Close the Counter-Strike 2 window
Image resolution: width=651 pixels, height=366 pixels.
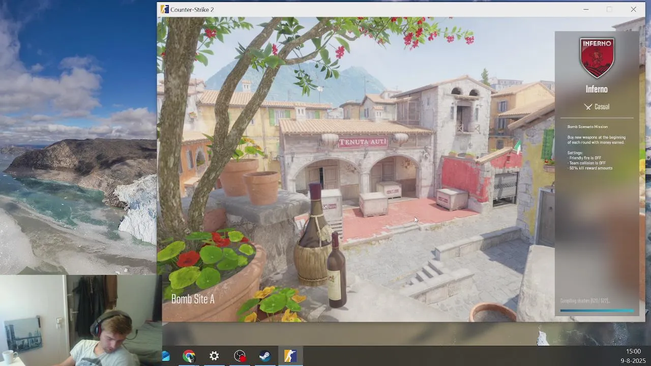[x=633, y=9]
